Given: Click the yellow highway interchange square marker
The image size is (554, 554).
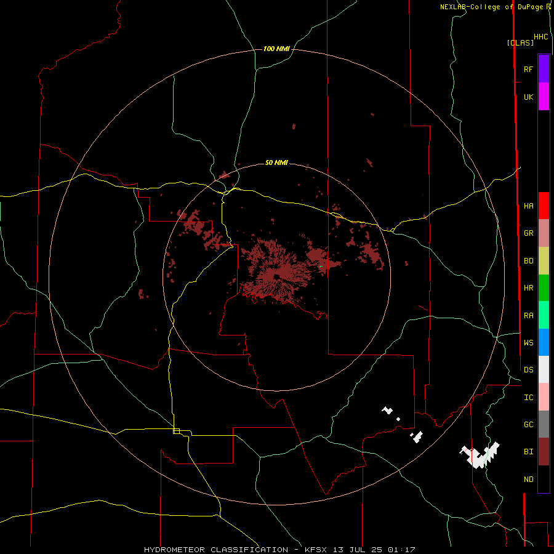Looking at the screenshot, I should click(176, 431).
